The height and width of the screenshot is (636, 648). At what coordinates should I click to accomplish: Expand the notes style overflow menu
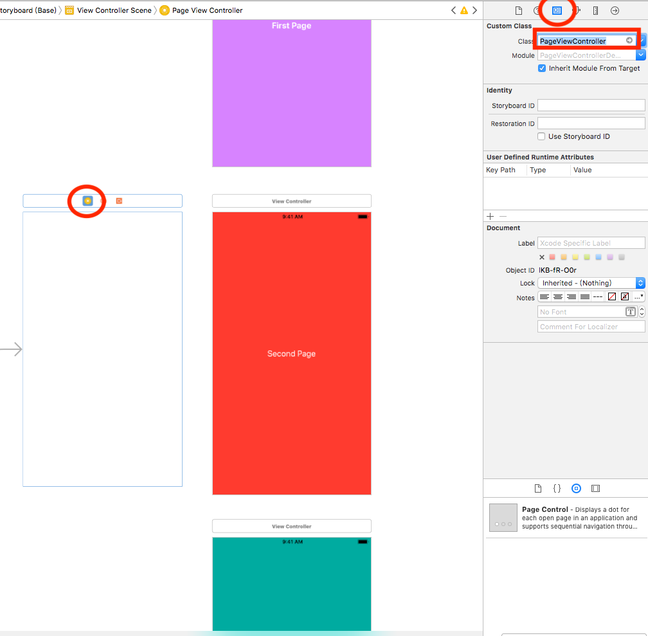coord(638,296)
